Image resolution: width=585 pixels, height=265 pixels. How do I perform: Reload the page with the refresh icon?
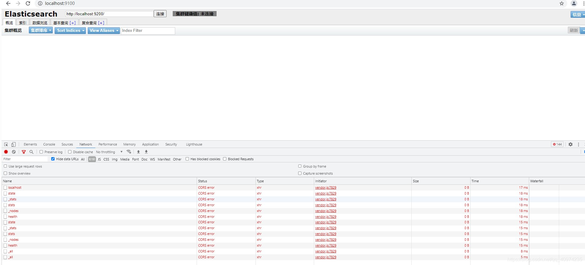pos(28,3)
